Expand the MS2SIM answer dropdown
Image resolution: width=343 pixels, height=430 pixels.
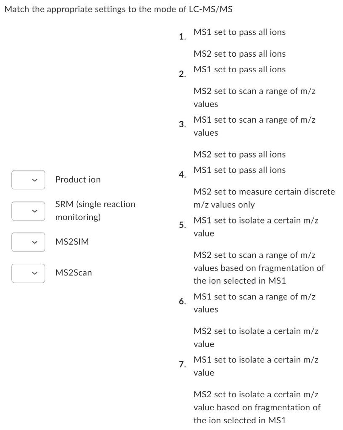coord(28,242)
